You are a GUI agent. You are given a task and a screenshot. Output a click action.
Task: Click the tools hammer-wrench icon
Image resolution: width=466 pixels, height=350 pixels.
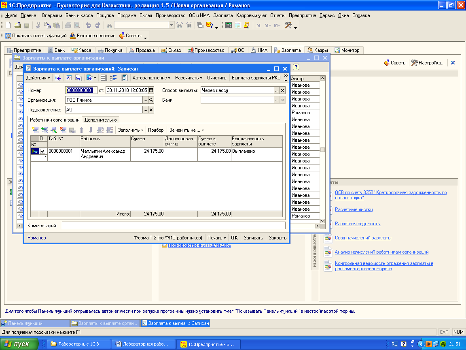[288, 25]
